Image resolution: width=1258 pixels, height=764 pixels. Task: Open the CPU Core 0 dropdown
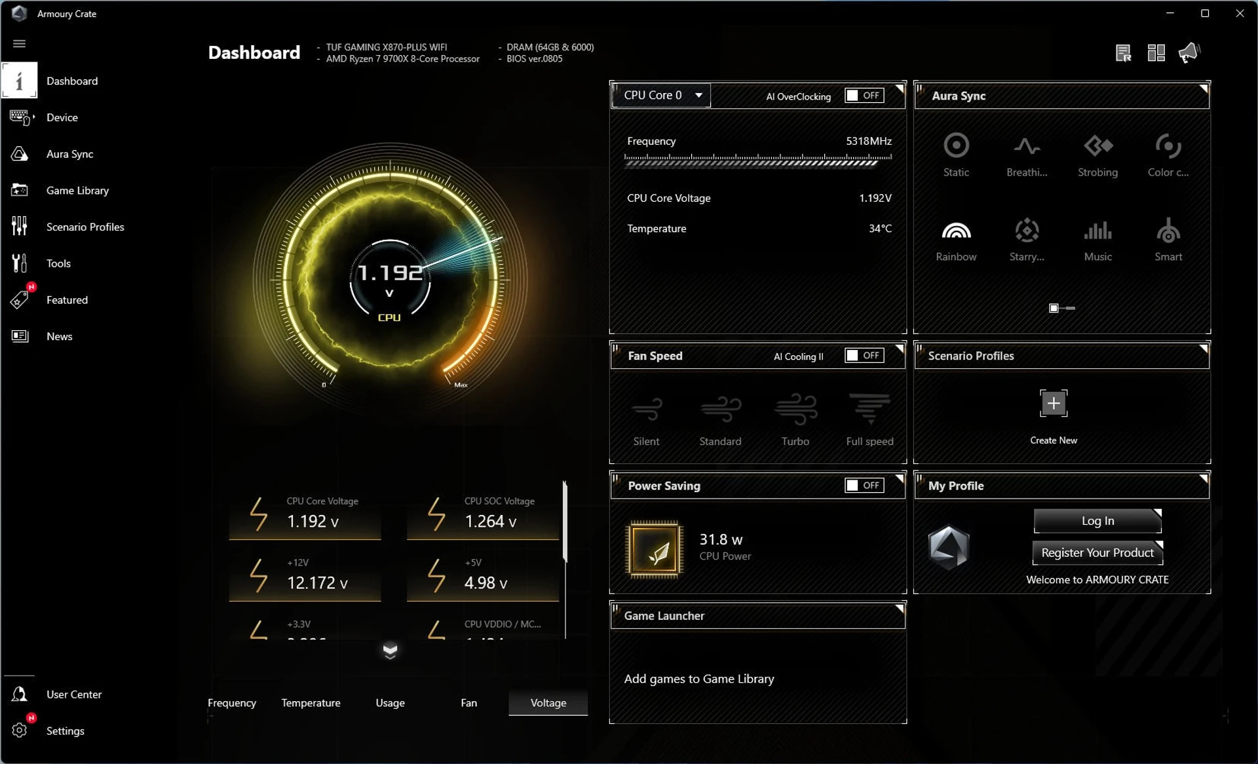tap(662, 96)
